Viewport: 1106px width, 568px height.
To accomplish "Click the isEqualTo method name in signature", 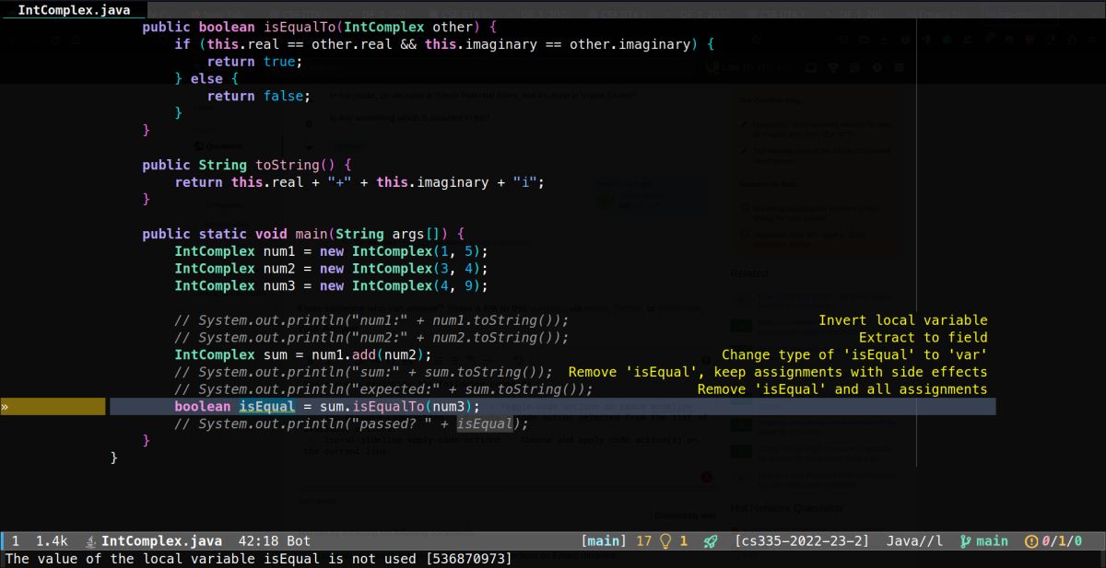I will [x=300, y=28].
